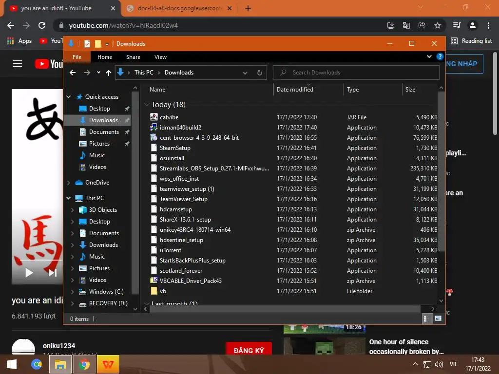The width and height of the screenshot is (499, 374).
Task: Open Chrome media control icon
Action: [x=457, y=25]
